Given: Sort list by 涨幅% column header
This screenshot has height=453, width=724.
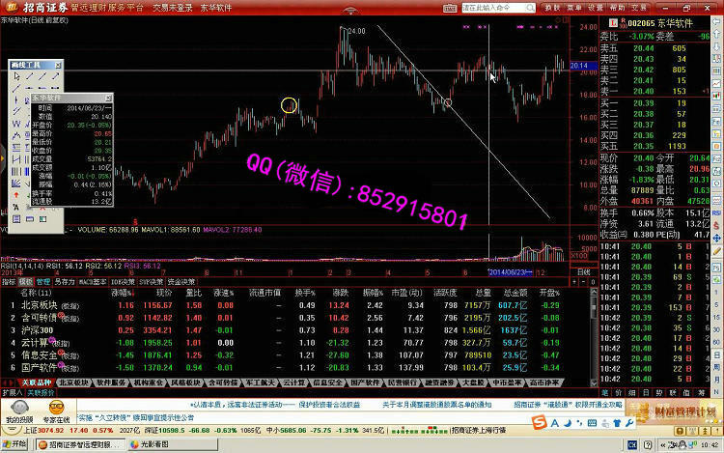Looking at the screenshot, I should tap(123, 291).
